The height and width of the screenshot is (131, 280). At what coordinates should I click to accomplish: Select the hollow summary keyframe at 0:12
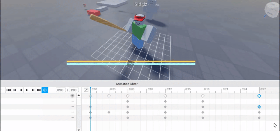coord(165,96)
